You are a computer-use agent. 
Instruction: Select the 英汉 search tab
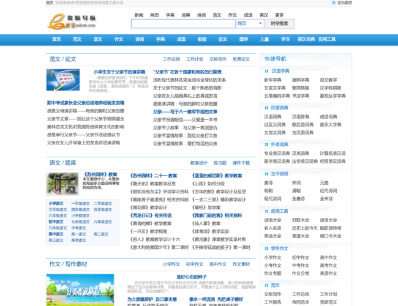coord(264,15)
